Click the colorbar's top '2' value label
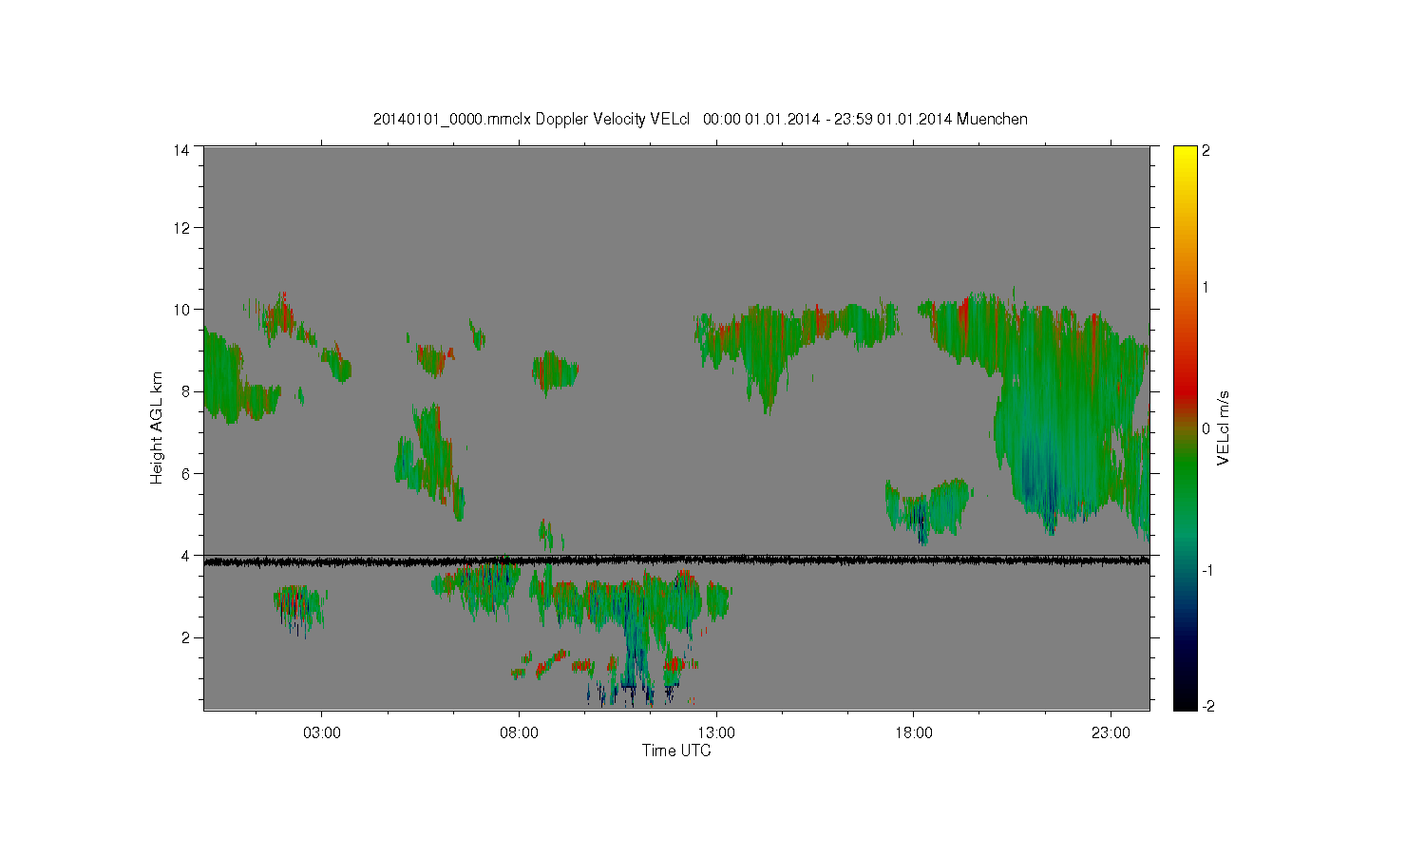Screen dimensions: 1425x855 (1206, 150)
